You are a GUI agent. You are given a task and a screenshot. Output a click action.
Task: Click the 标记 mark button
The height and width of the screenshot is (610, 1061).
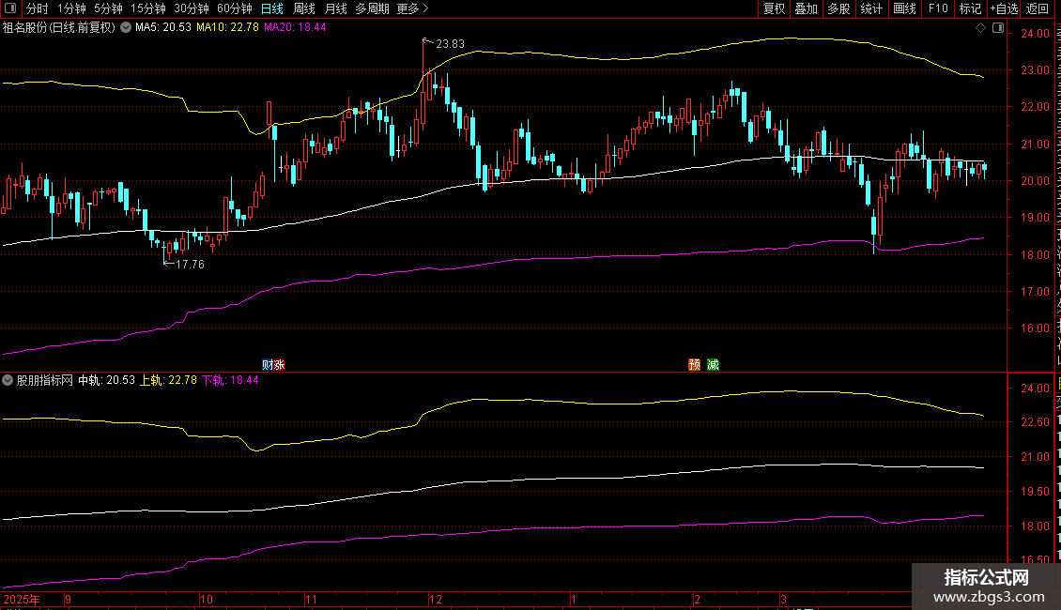(x=970, y=8)
